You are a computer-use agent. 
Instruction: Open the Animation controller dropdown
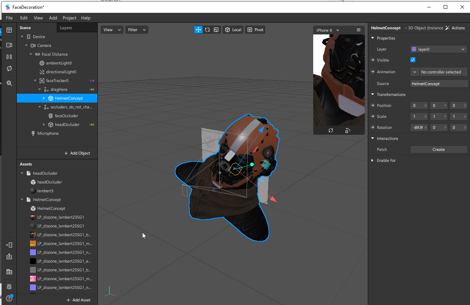414,72
